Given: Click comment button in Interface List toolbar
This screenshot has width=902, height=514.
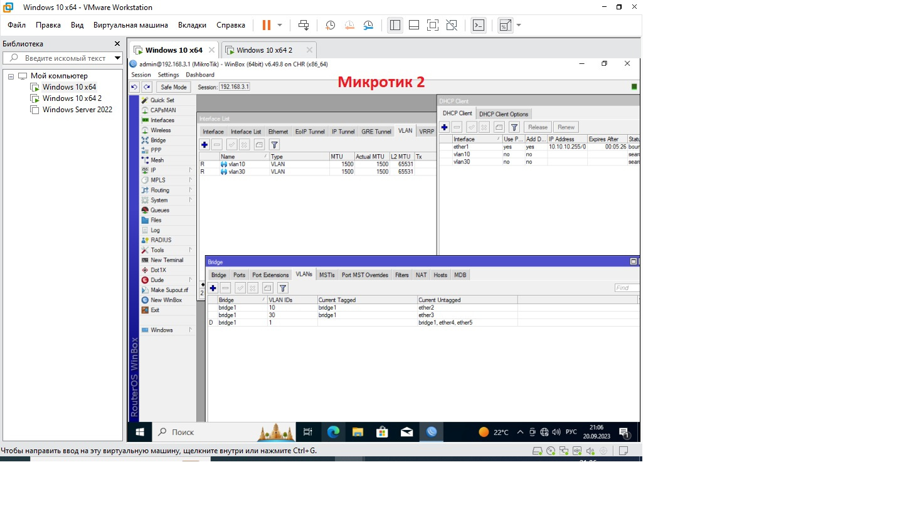Looking at the screenshot, I should click(260, 145).
